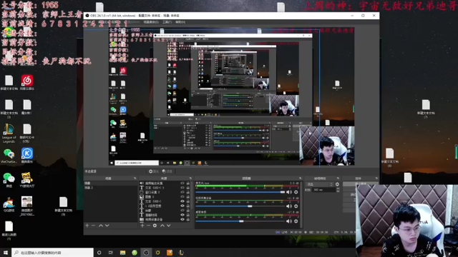Select League of Legends desktop shortcut
Image resolution: width=458 pixels, height=257 pixels.
(9, 133)
